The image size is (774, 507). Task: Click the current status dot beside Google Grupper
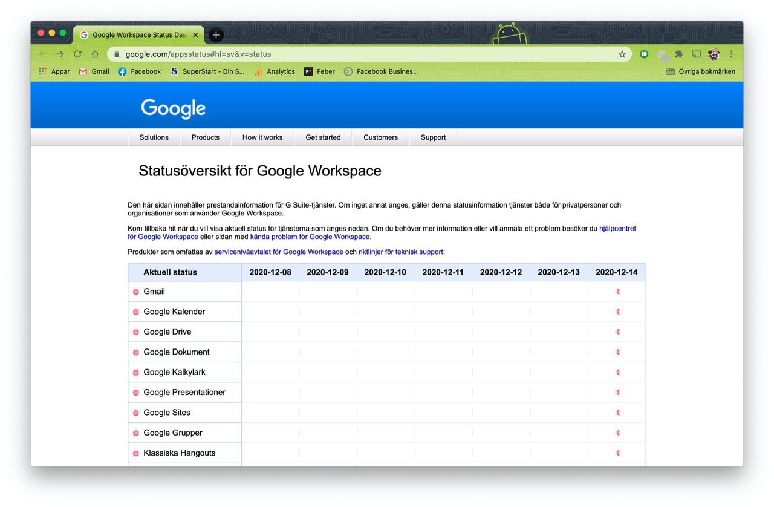[x=136, y=433]
